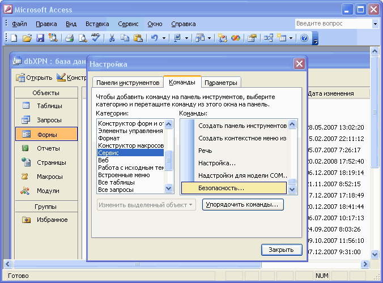The height and width of the screenshot is (283, 383).
Task: Open the Окно menu
Action: coord(155,24)
